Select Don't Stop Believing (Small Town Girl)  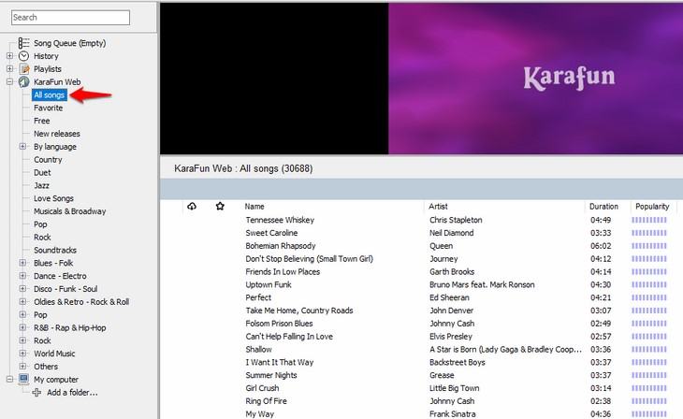(310, 259)
